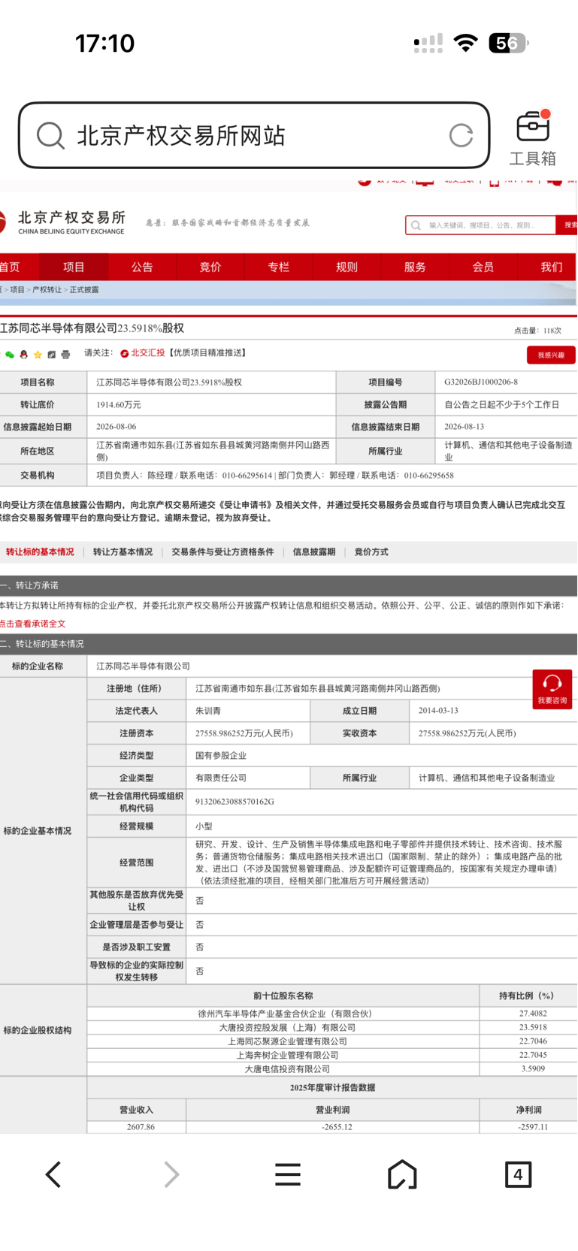This screenshot has width=578, height=1251.
Task: Add listing to favorites star icon
Action: tap(38, 355)
